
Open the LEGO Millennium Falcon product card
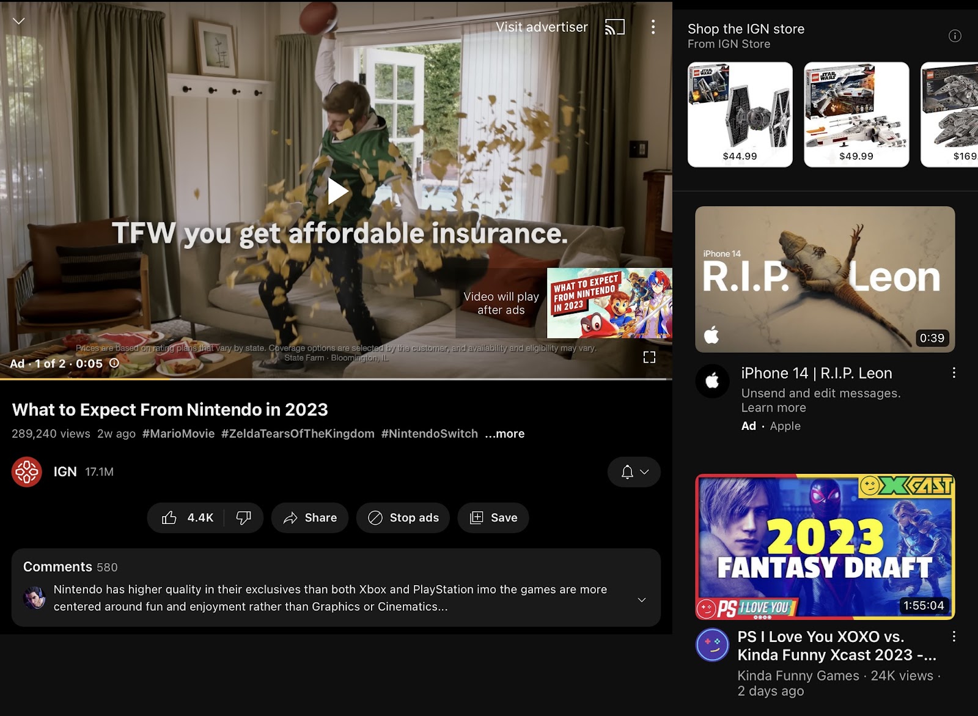click(x=949, y=114)
